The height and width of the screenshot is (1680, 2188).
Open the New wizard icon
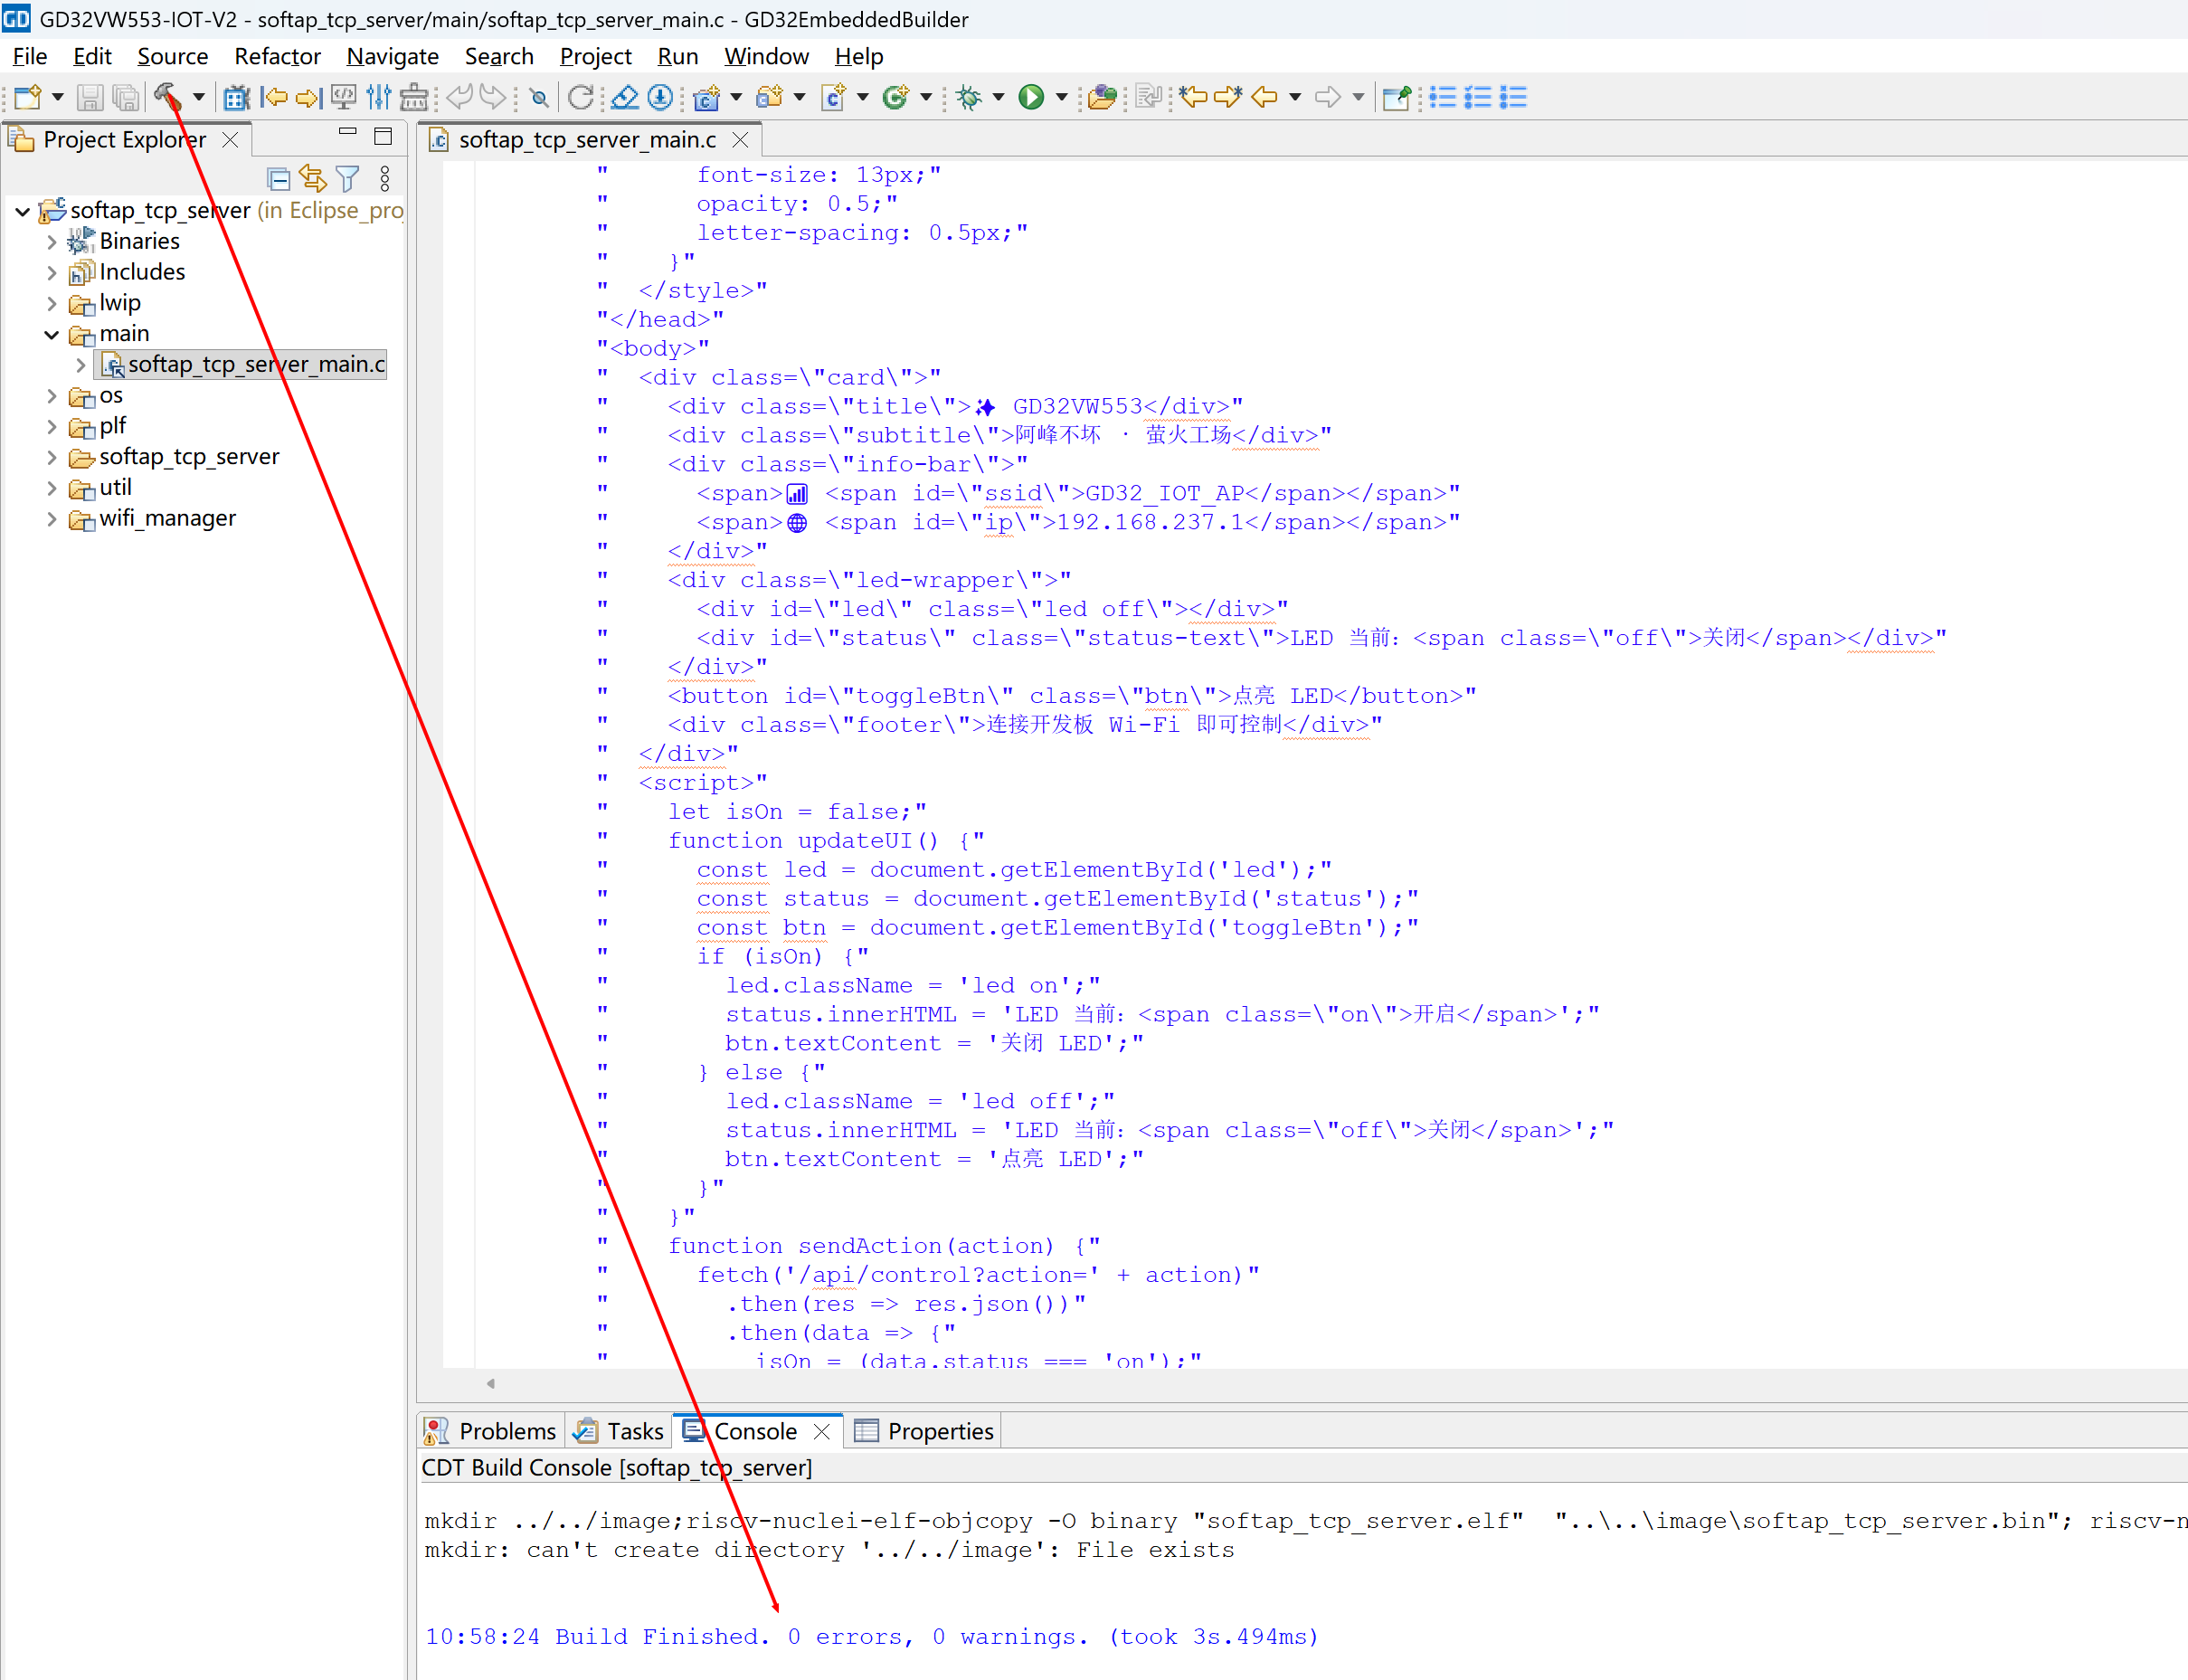[x=27, y=97]
